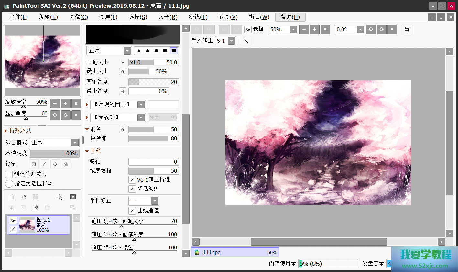Select the 指定为选区样本 radio button
The height and width of the screenshot is (272, 458).
9,184
